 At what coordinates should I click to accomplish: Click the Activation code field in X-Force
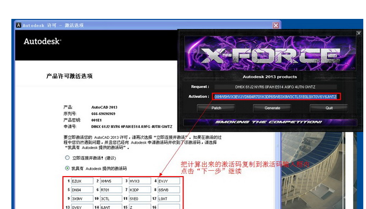pyautogui.click(x=276, y=97)
